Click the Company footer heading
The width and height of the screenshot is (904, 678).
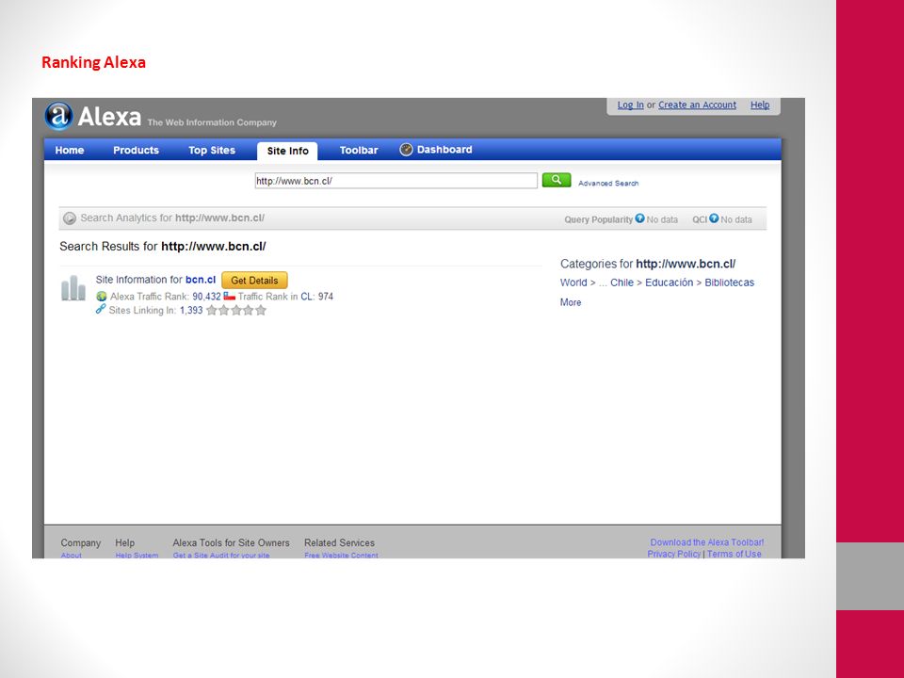coord(81,542)
